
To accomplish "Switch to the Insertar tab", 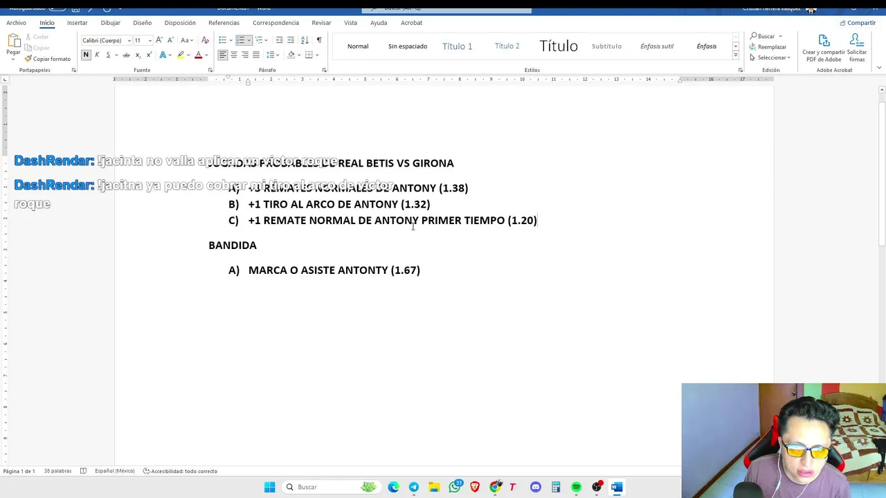I will coord(78,23).
